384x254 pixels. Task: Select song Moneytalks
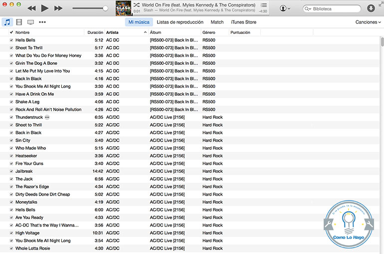tap(26, 202)
